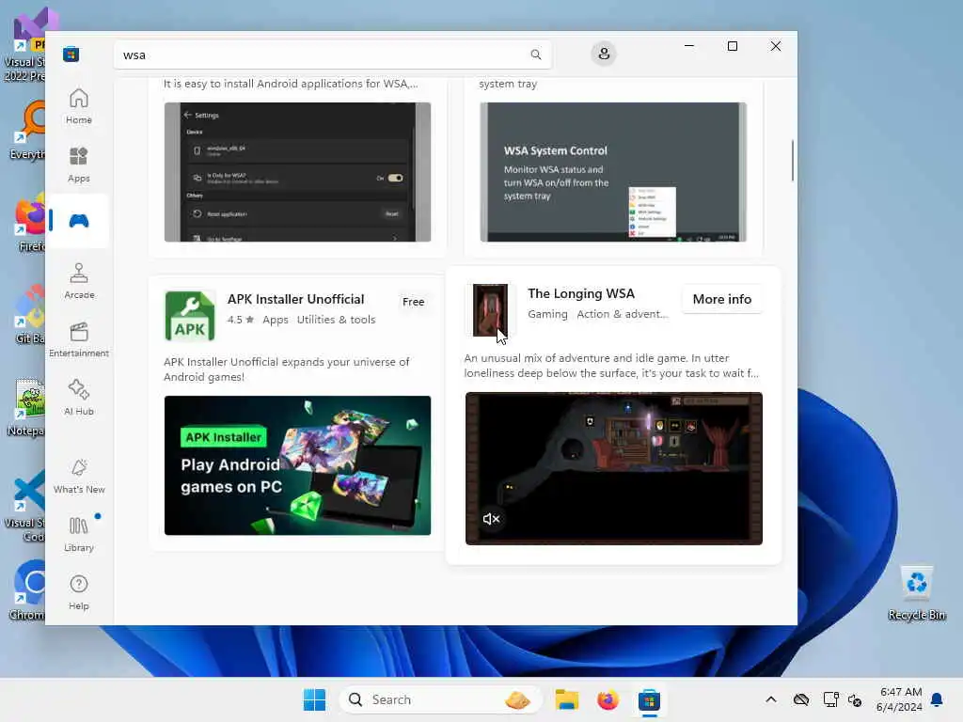This screenshot has width=963, height=722.
Task: Open Arcade section in sidebar
Action: pyautogui.click(x=79, y=281)
